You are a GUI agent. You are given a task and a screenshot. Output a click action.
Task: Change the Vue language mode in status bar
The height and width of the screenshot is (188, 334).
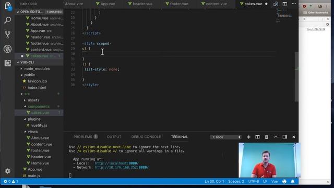[x=275, y=181]
